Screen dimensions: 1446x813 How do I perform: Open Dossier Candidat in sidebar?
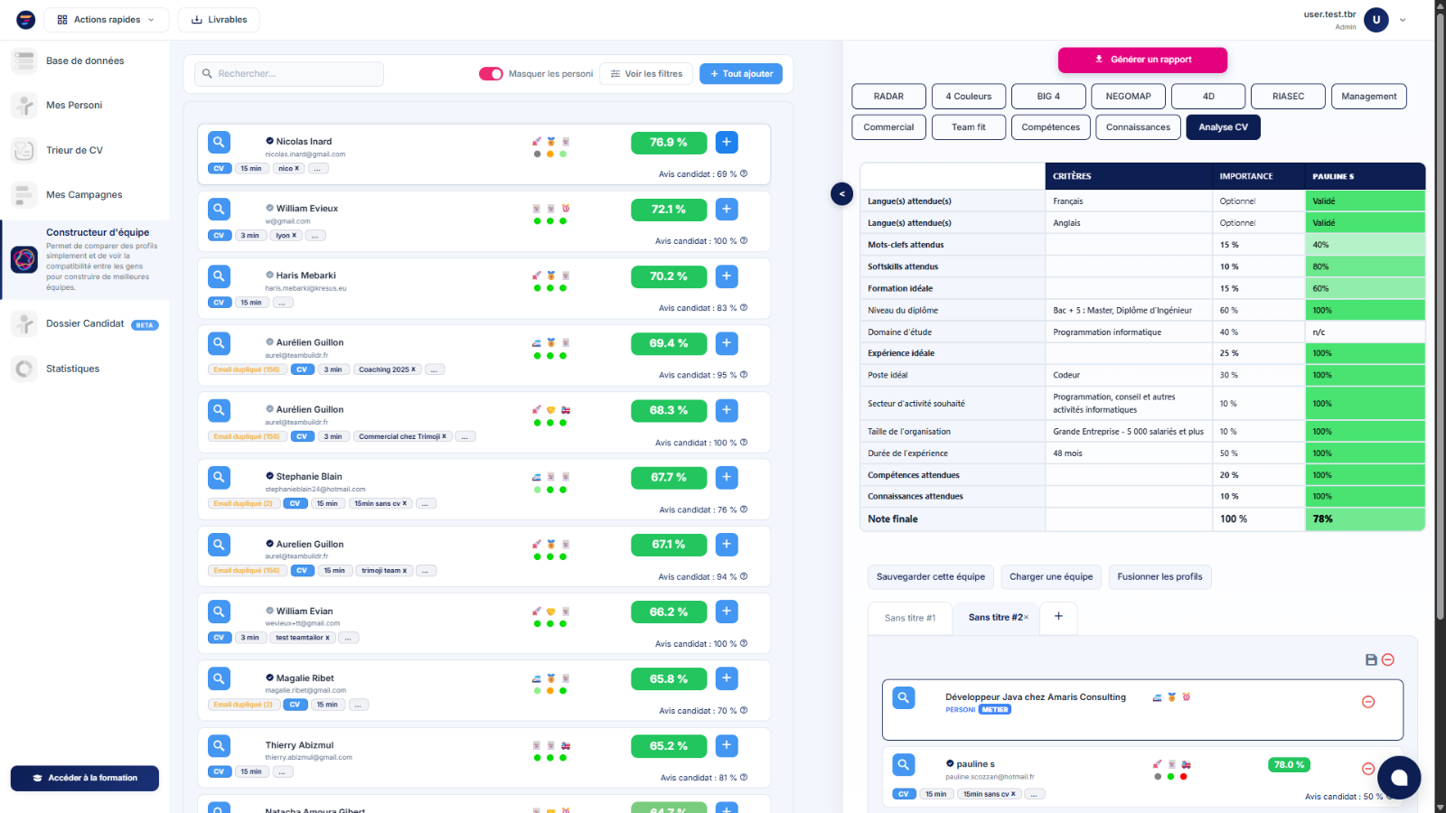coord(85,324)
